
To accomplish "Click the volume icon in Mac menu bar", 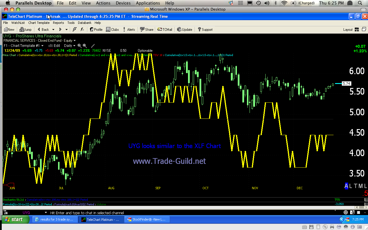I will pos(267,3).
